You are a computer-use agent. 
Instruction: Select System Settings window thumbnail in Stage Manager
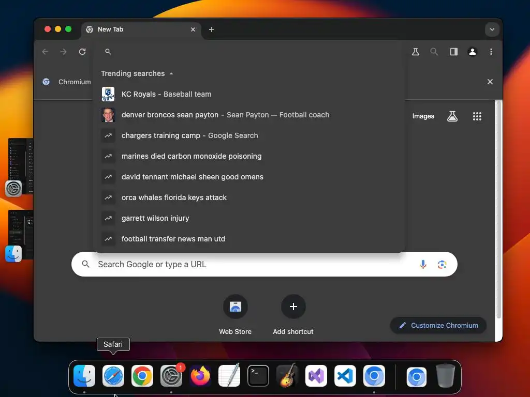click(20, 166)
